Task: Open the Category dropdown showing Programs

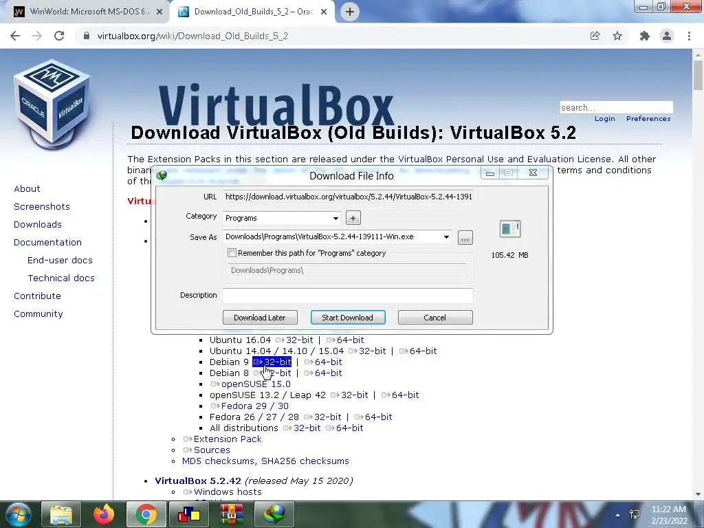Action: (281, 218)
